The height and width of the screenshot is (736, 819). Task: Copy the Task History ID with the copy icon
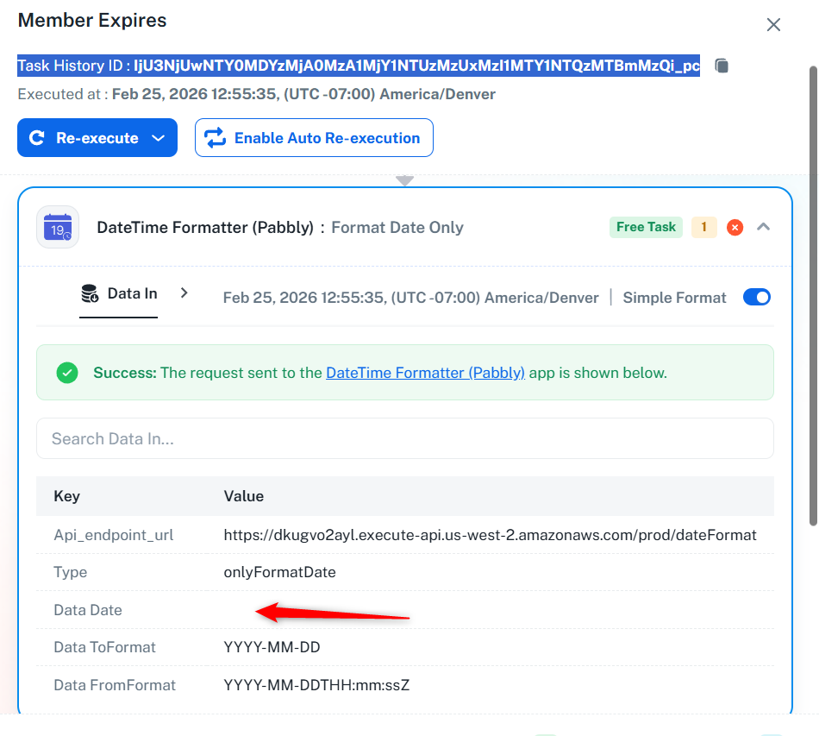pyautogui.click(x=722, y=66)
